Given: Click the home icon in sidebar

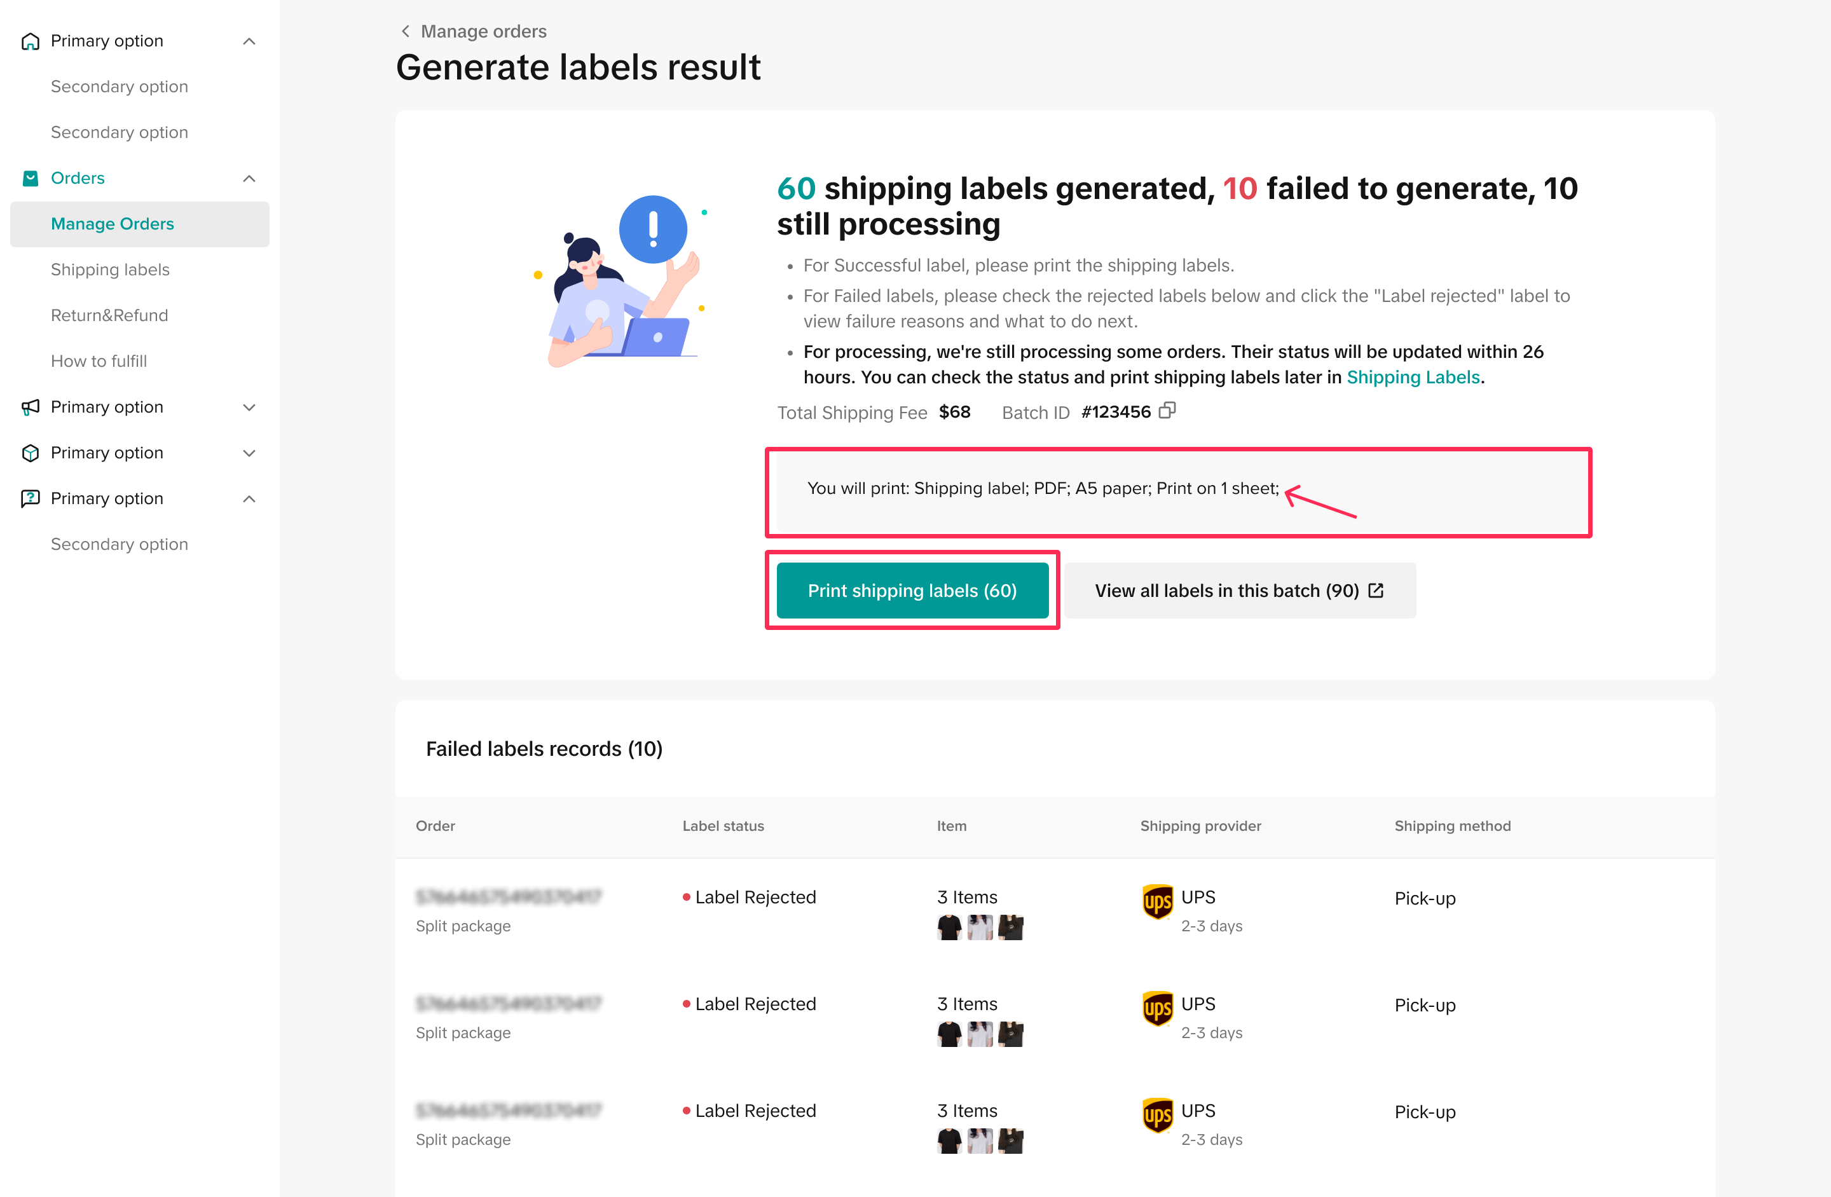Looking at the screenshot, I should coord(31,41).
